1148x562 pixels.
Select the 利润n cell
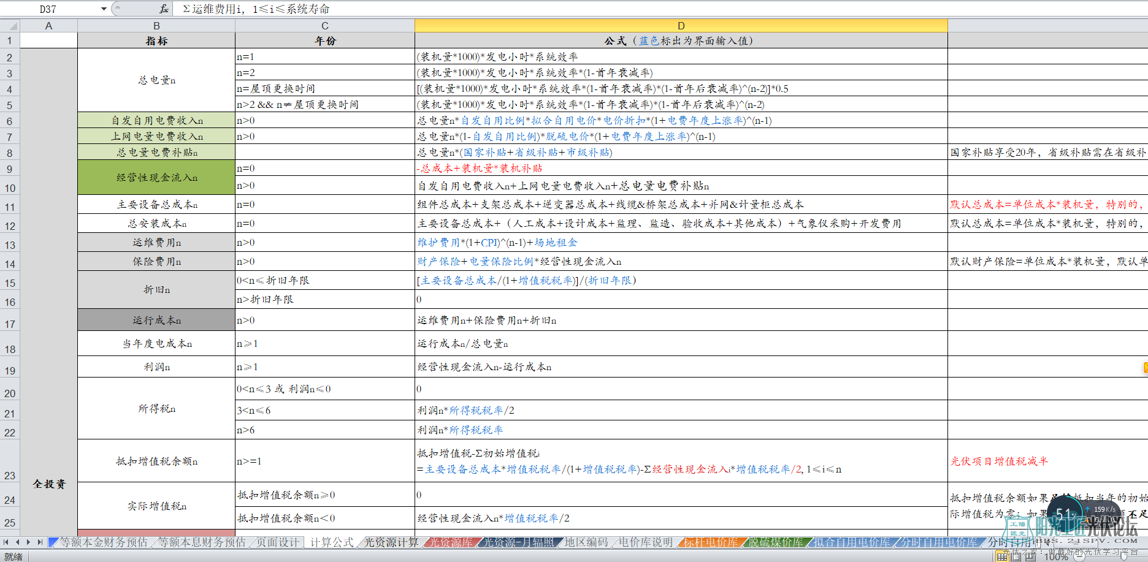pos(156,366)
